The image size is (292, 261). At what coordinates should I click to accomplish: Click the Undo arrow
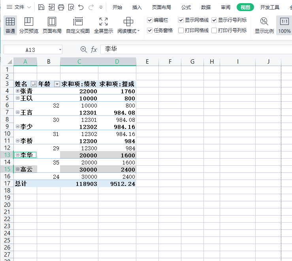(x=81, y=7)
